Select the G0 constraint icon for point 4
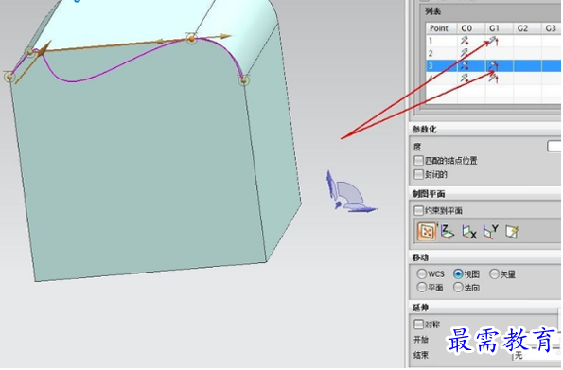 pos(465,78)
